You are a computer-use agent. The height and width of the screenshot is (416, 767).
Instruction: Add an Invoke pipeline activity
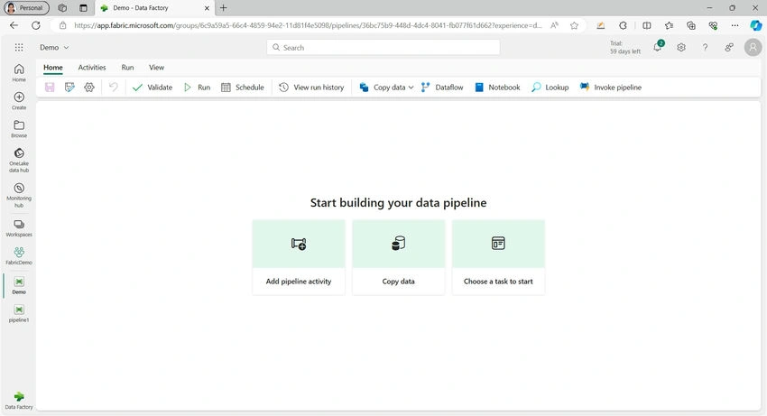(611, 88)
